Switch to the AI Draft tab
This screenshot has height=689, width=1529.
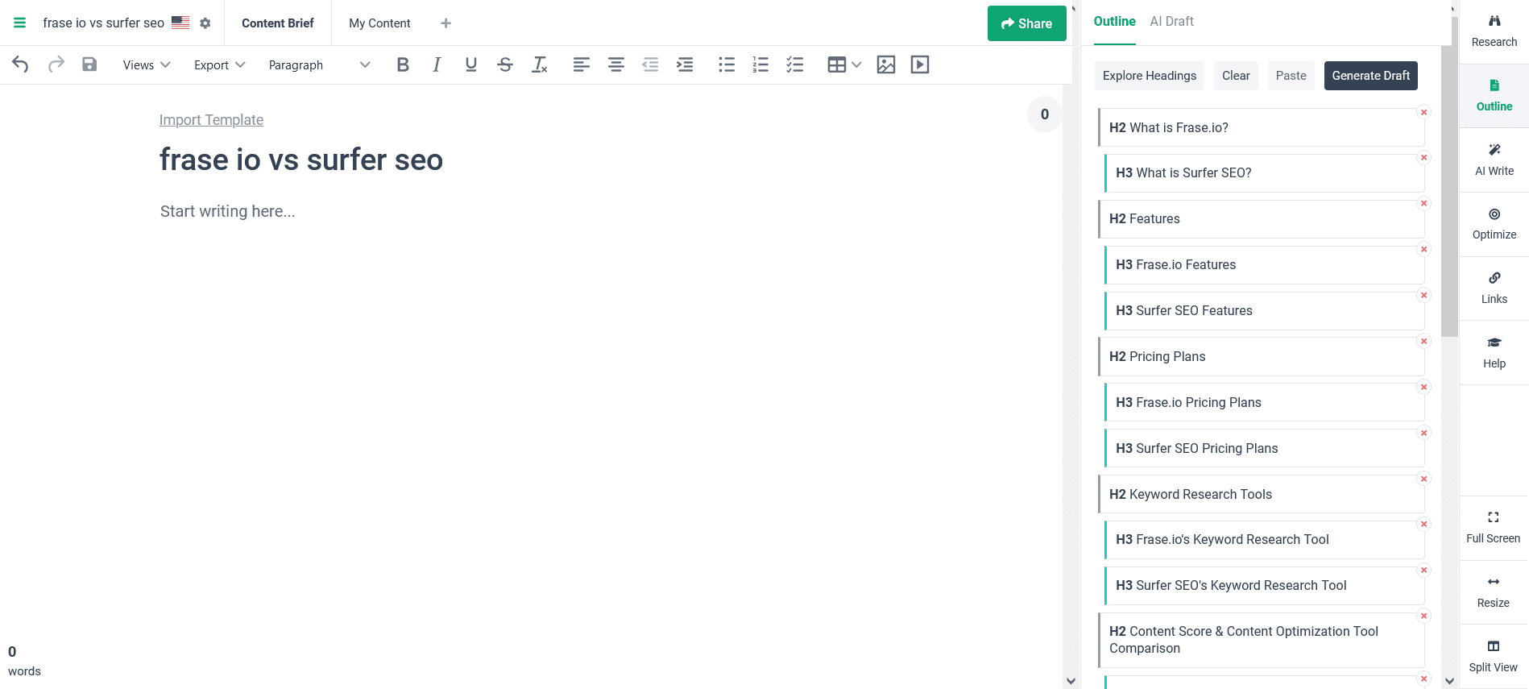(x=1171, y=22)
